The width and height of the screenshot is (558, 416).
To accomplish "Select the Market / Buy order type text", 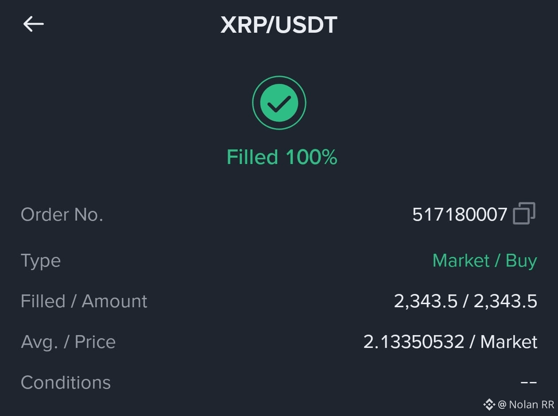I will (484, 260).
